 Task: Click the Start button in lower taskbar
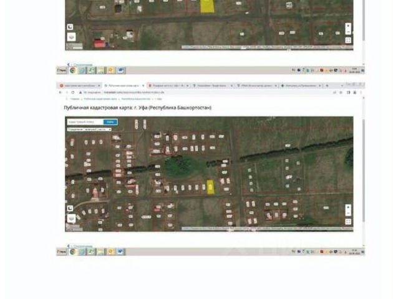tap(62, 252)
